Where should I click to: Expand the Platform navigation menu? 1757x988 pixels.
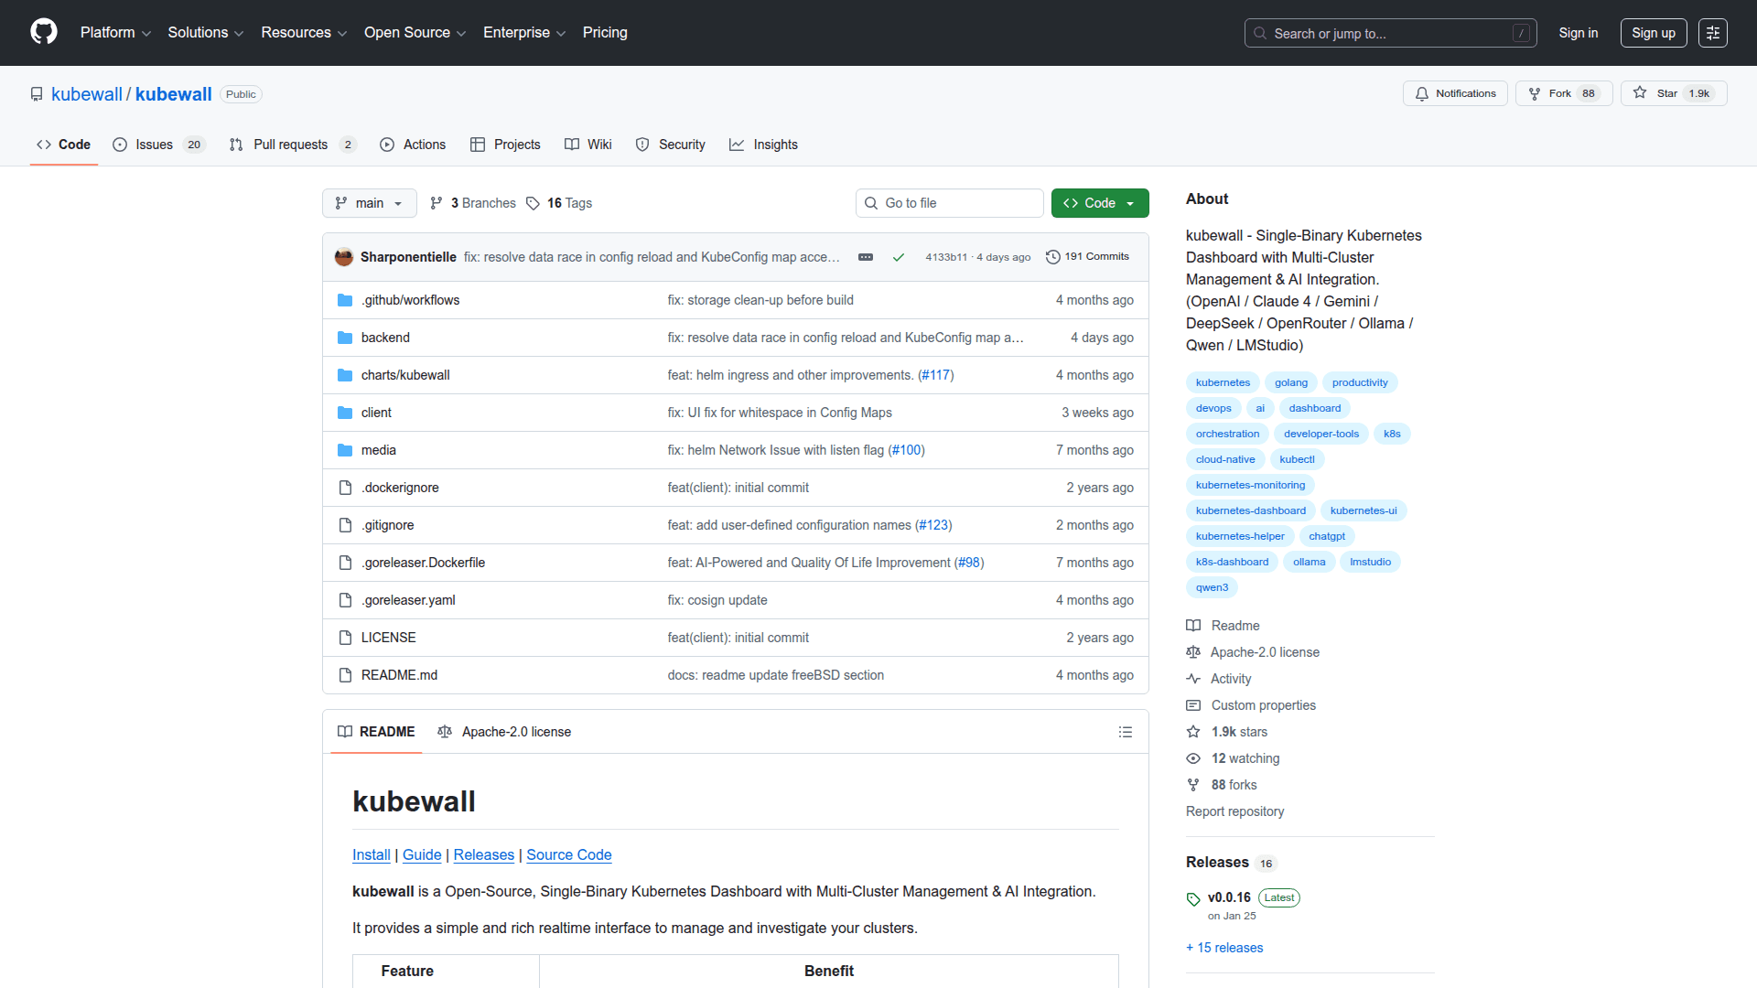coord(115,33)
